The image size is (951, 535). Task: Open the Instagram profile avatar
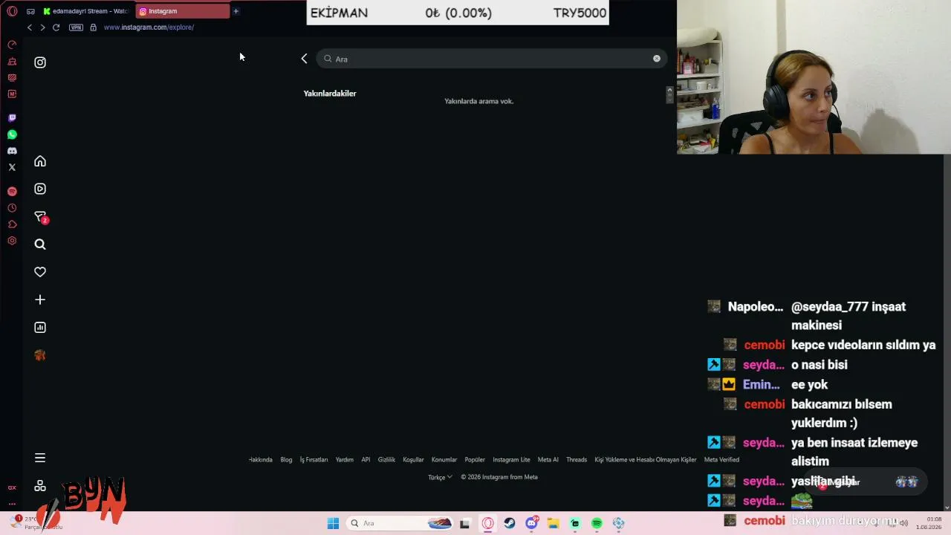tap(40, 355)
